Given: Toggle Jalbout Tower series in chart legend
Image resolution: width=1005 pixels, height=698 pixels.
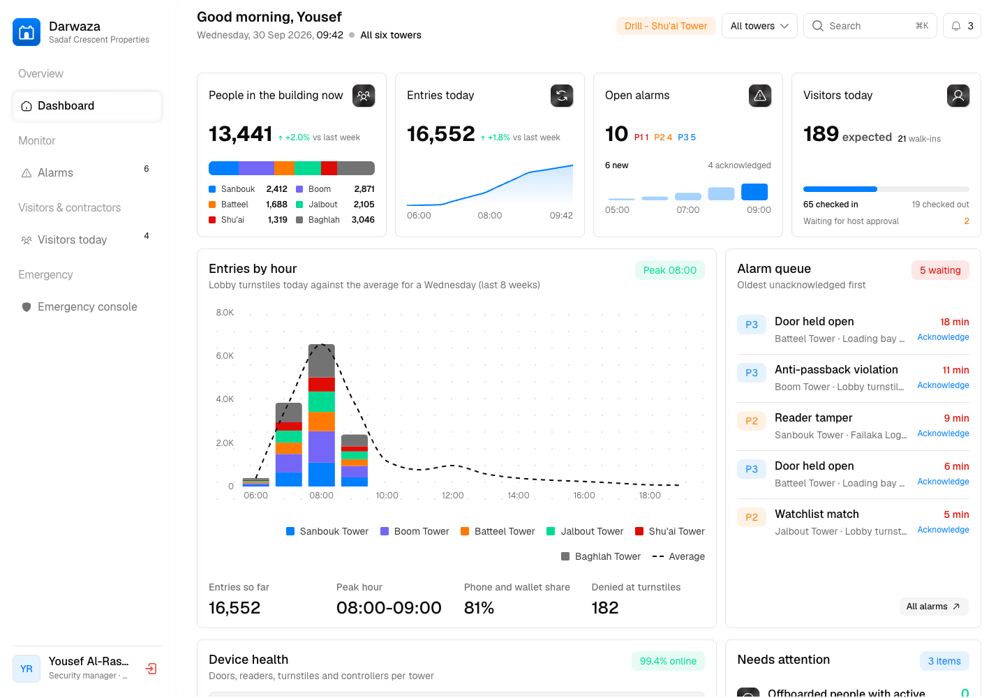Looking at the screenshot, I should pos(585,531).
